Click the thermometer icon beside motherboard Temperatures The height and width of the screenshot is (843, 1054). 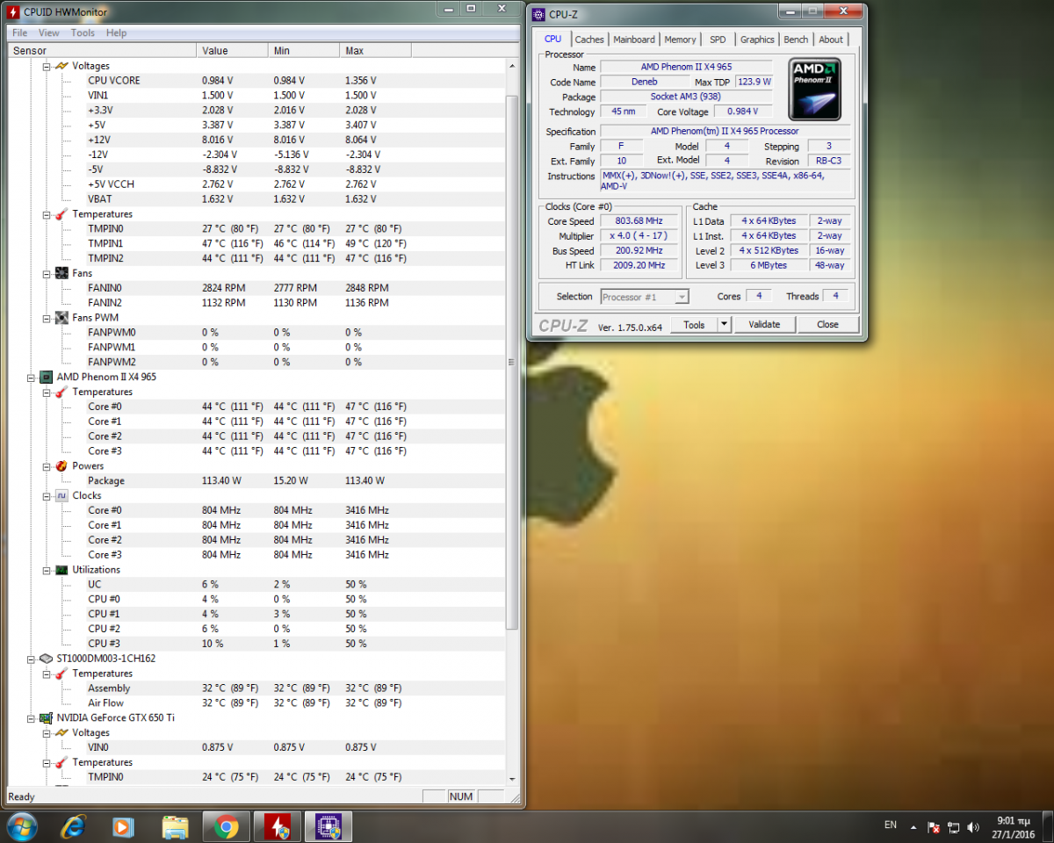61,214
